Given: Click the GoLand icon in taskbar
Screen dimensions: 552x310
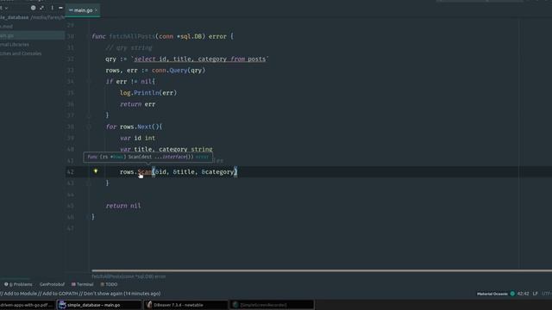Looking at the screenshot, I should click(62, 305).
